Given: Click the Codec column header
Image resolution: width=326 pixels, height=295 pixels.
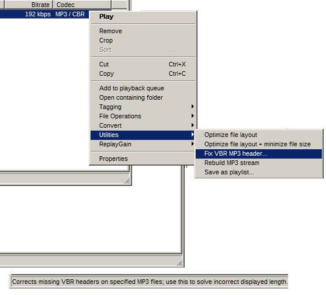Looking at the screenshot, I should click(82, 5).
